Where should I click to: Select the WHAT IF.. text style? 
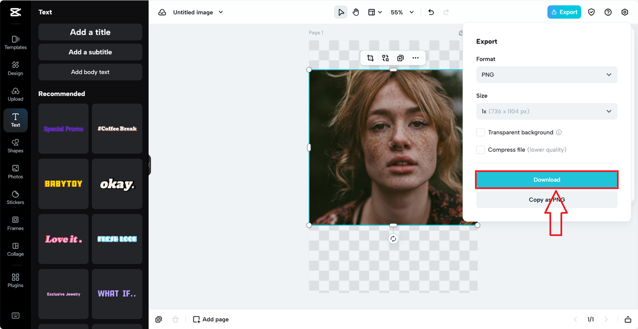pyautogui.click(x=117, y=294)
